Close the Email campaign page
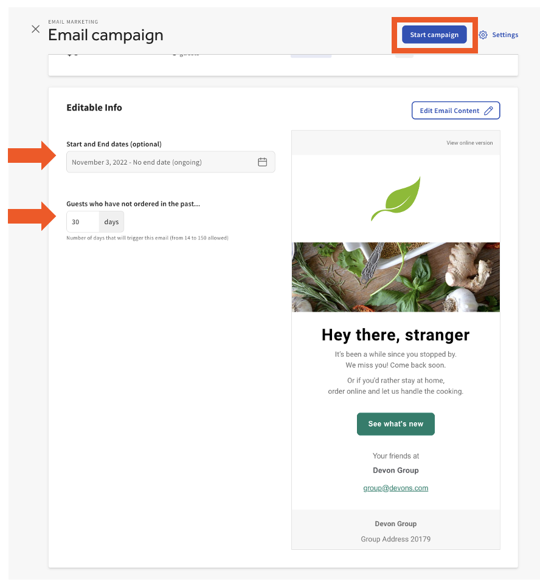The width and height of the screenshot is (540, 582). point(36,29)
